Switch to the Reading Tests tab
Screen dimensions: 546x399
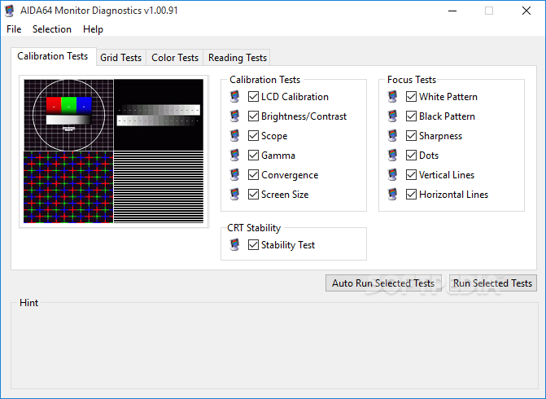click(237, 58)
